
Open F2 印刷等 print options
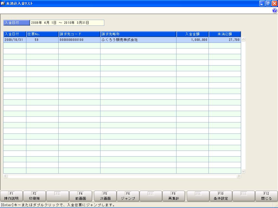34,196
